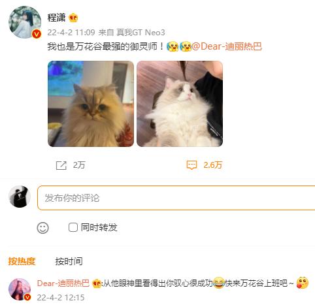Viewport: 315px width, 305px height.
Task: Enable the 同时转发 checkbox
Action: tap(73, 227)
